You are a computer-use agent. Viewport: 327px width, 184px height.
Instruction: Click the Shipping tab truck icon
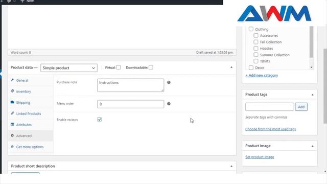[x=12, y=102]
